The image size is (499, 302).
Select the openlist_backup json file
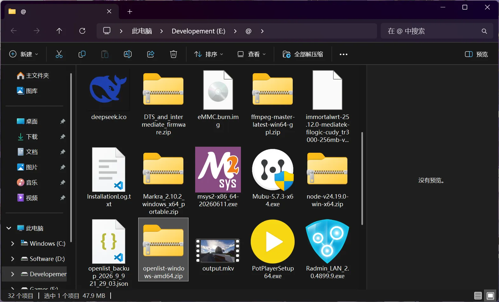tap(109, 253)
